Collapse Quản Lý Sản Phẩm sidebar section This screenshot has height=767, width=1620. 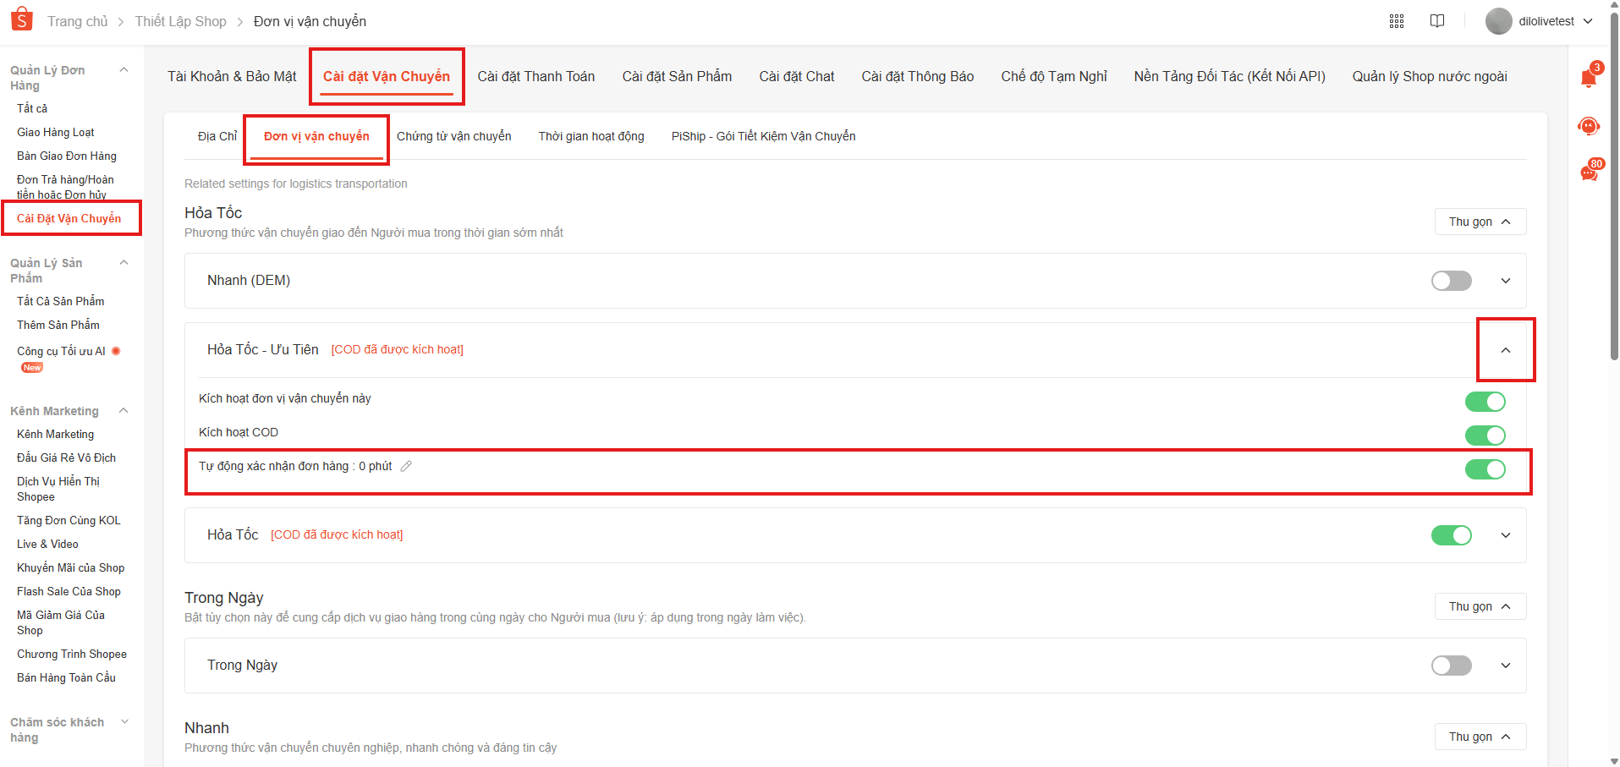(124, 263)
